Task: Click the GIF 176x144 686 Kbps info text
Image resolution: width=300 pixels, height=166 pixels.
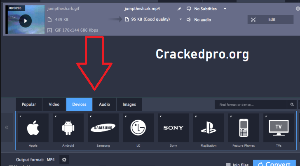Action: pyautogui.click(x=76, y=30)
